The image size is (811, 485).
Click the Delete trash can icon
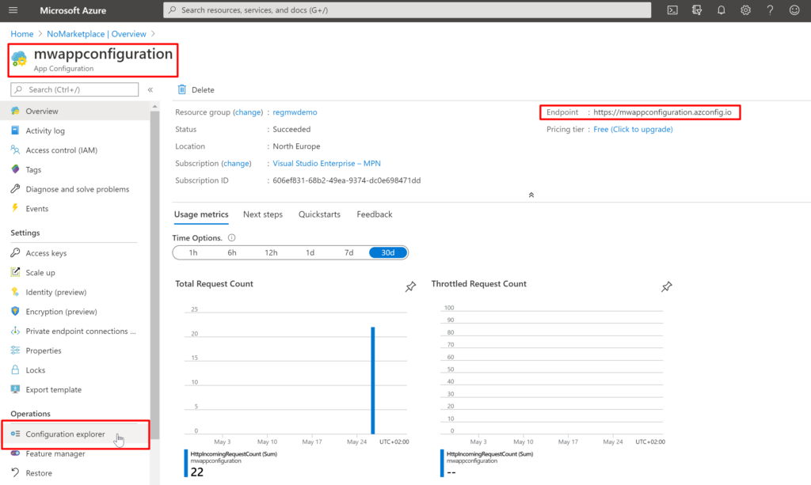182,89
